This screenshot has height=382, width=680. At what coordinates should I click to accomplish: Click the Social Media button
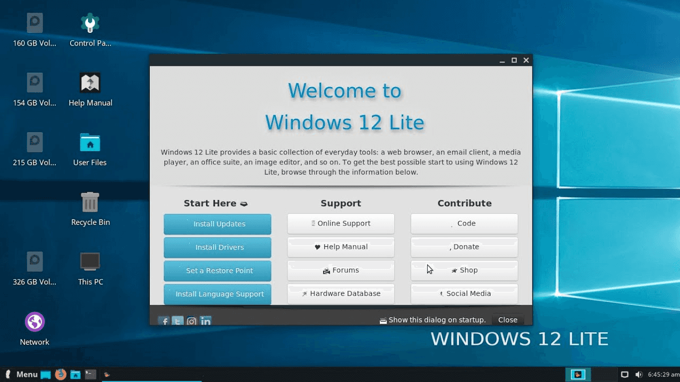point(464,293)
